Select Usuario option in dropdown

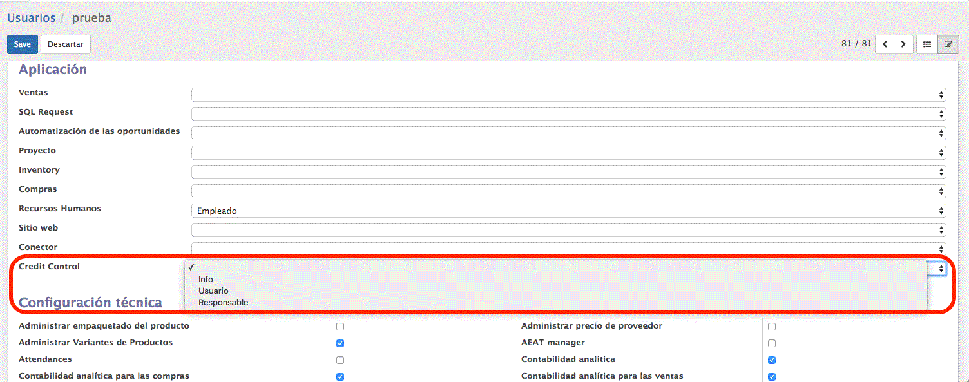(x=213, y=291)
